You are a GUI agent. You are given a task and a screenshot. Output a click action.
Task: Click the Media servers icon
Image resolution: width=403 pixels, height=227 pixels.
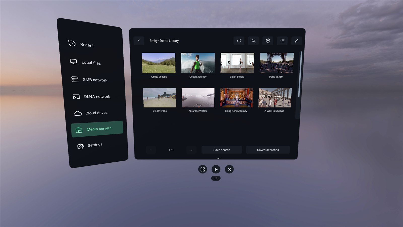click(x=79, y=130)
